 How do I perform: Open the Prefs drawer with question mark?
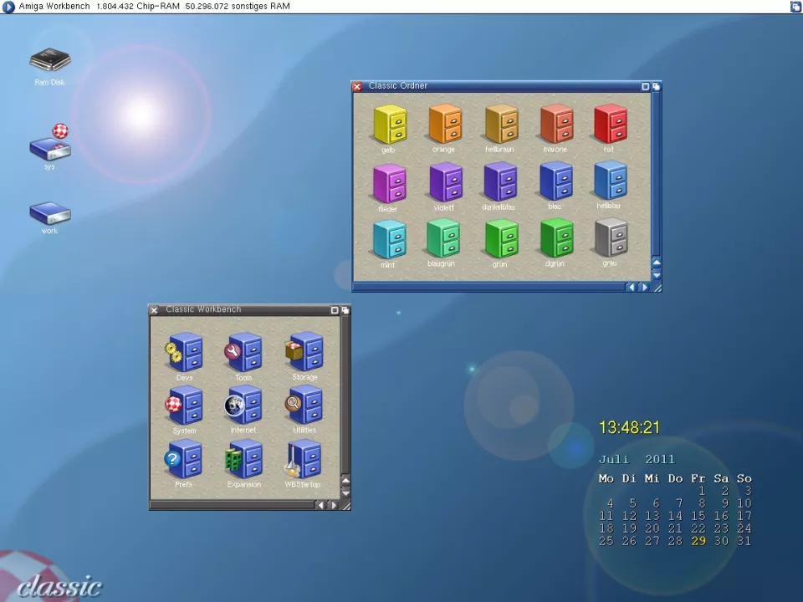pos(184,460)
